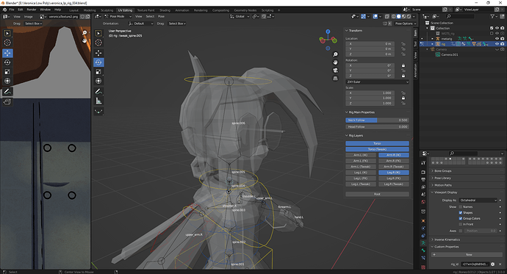This screenshot has width=507, height=274.
Task: Toggle the Names checkbox in Viewport Display
Action: pyautogui.click(x=461, y=207)
